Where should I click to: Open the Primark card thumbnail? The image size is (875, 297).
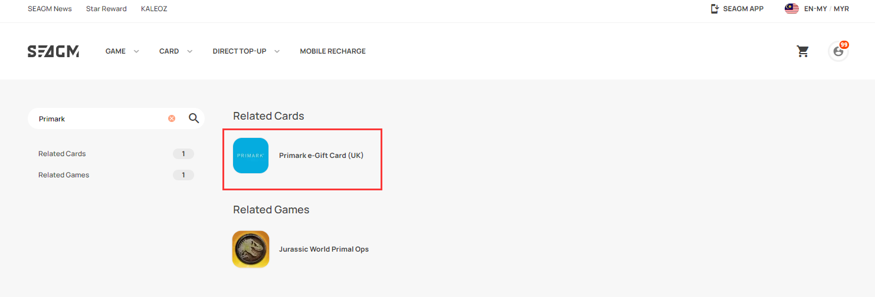tap(251, 156)
